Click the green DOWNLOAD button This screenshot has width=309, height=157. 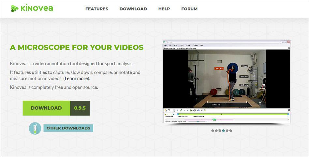point(46,108)
